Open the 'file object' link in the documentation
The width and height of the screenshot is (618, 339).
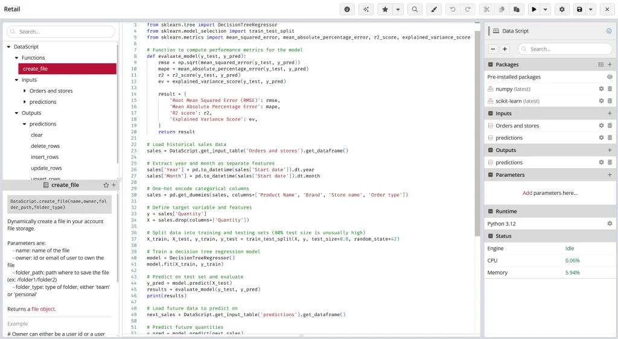point(43,309)
